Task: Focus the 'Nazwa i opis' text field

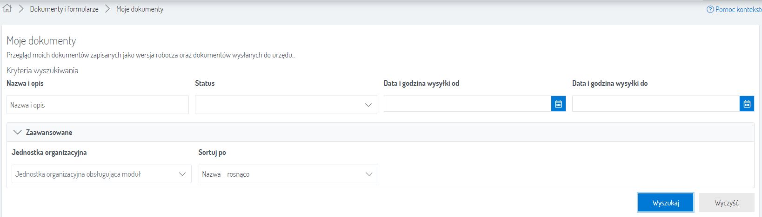Action: (x=98, y=105)
